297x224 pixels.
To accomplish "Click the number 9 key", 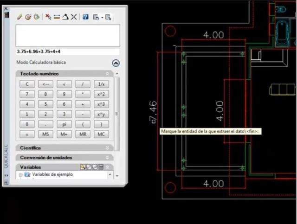I will point(64,94).
